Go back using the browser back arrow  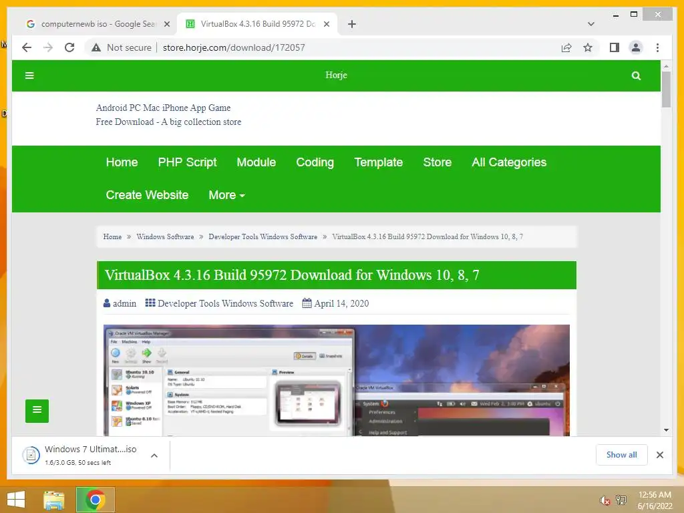click(x=27, y=47)
